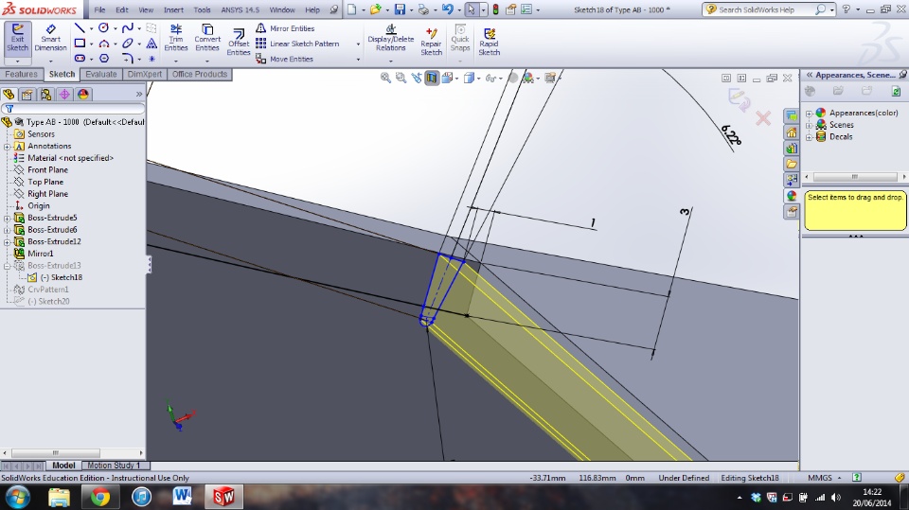The width and height of the screenshot is (909, 510).
Task: Open the Linear Sketch Pattern dropdown arrow
Action: pyautogui.click(x=358, y=44)
